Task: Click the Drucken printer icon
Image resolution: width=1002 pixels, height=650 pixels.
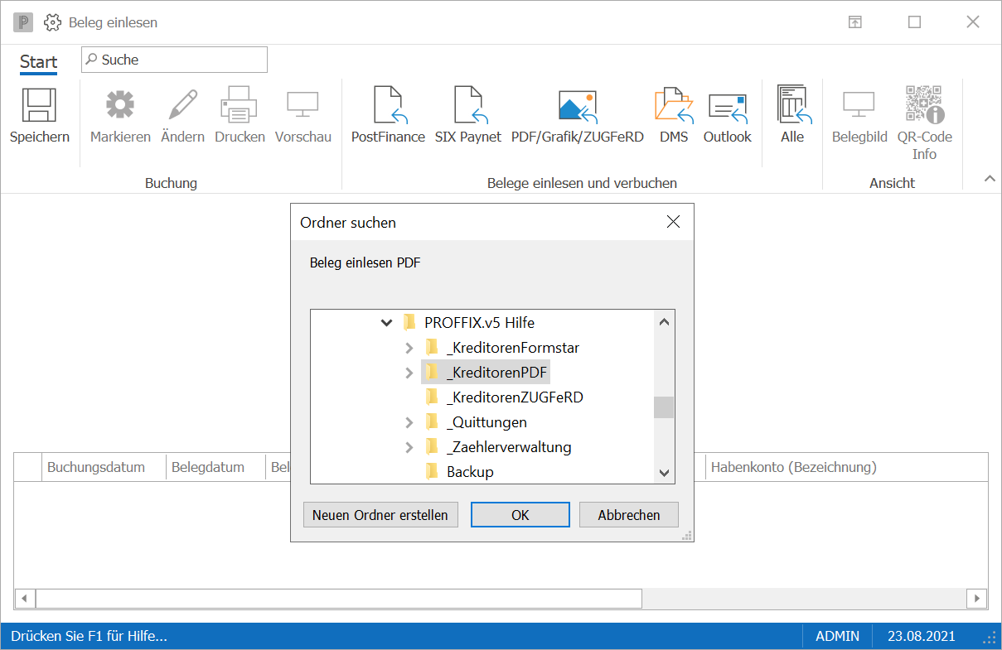Action: [240, 105]
